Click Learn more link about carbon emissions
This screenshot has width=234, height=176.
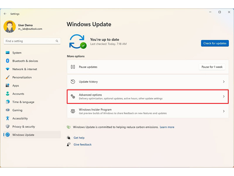(x=167, y=127)
